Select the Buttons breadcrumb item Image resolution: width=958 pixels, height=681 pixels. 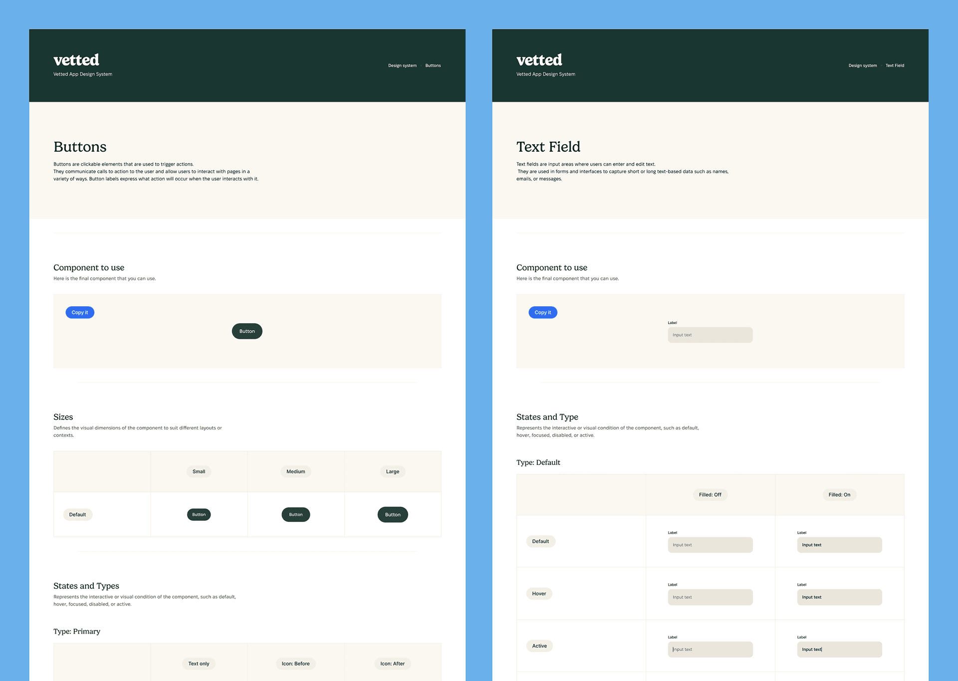coord(433,65)
